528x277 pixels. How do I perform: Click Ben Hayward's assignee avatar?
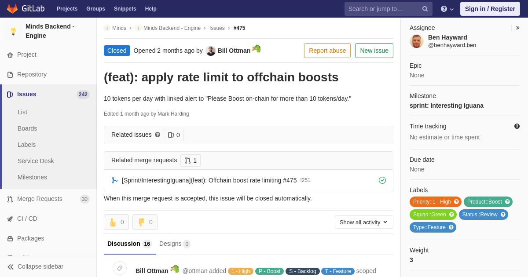tap(417, 41)
